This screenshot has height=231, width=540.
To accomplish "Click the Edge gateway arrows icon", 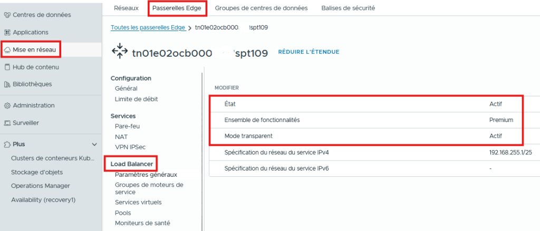I will [119, 52].
